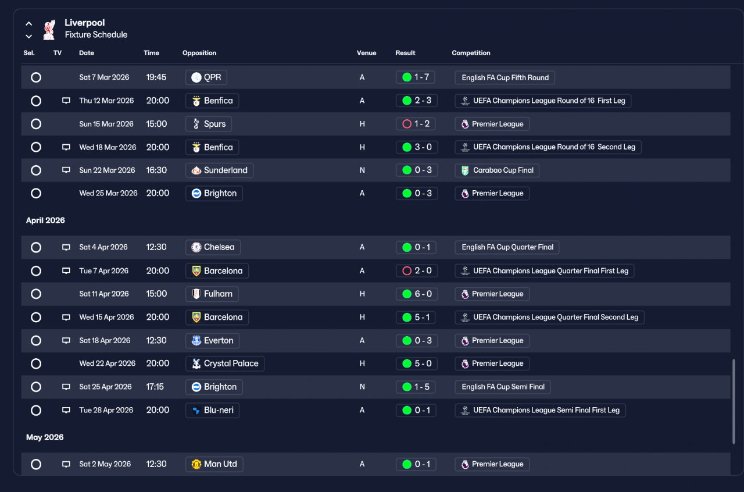The image size is (744, 492).
Task: Click the Liverpool club crest icon
Action: click(49, 29)
